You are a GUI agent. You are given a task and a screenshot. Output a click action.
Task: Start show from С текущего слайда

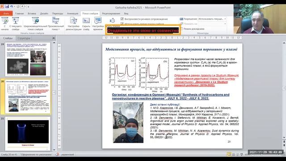16,24
